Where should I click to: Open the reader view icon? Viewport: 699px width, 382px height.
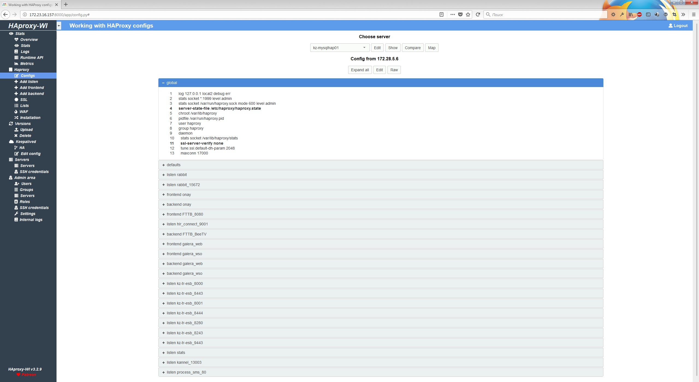(x=442, y=14)
